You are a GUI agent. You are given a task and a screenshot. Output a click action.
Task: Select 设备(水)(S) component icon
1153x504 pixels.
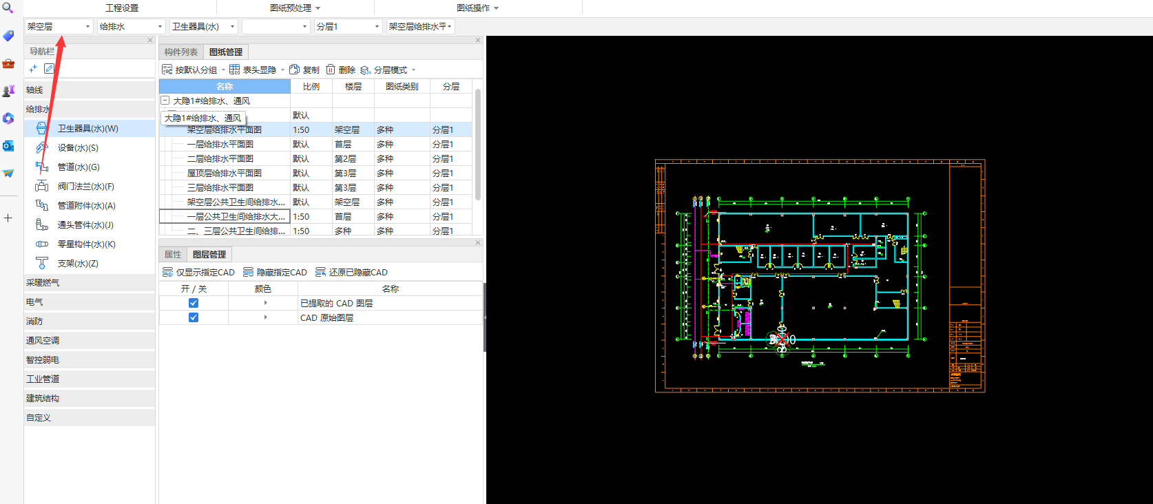pos(42,148)
